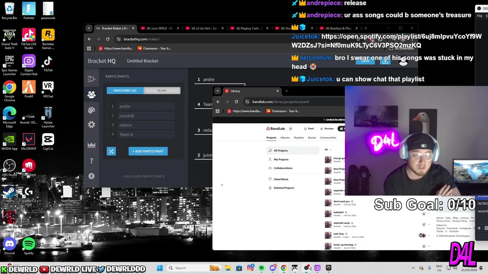Switch to the Playboy Carti YouTube tab
This screenshot has height=274, width=488.
pyautogui.click(x=249, y=28)
